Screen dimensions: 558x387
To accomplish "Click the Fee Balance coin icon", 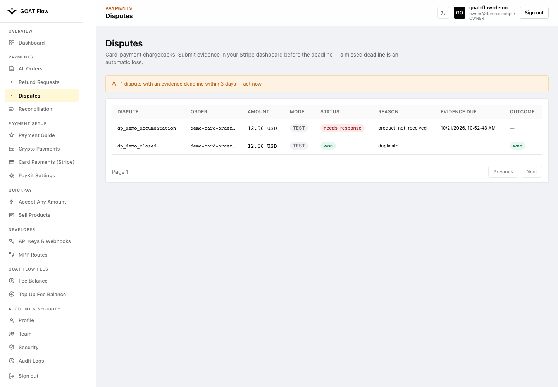I will tap(12, 281).
